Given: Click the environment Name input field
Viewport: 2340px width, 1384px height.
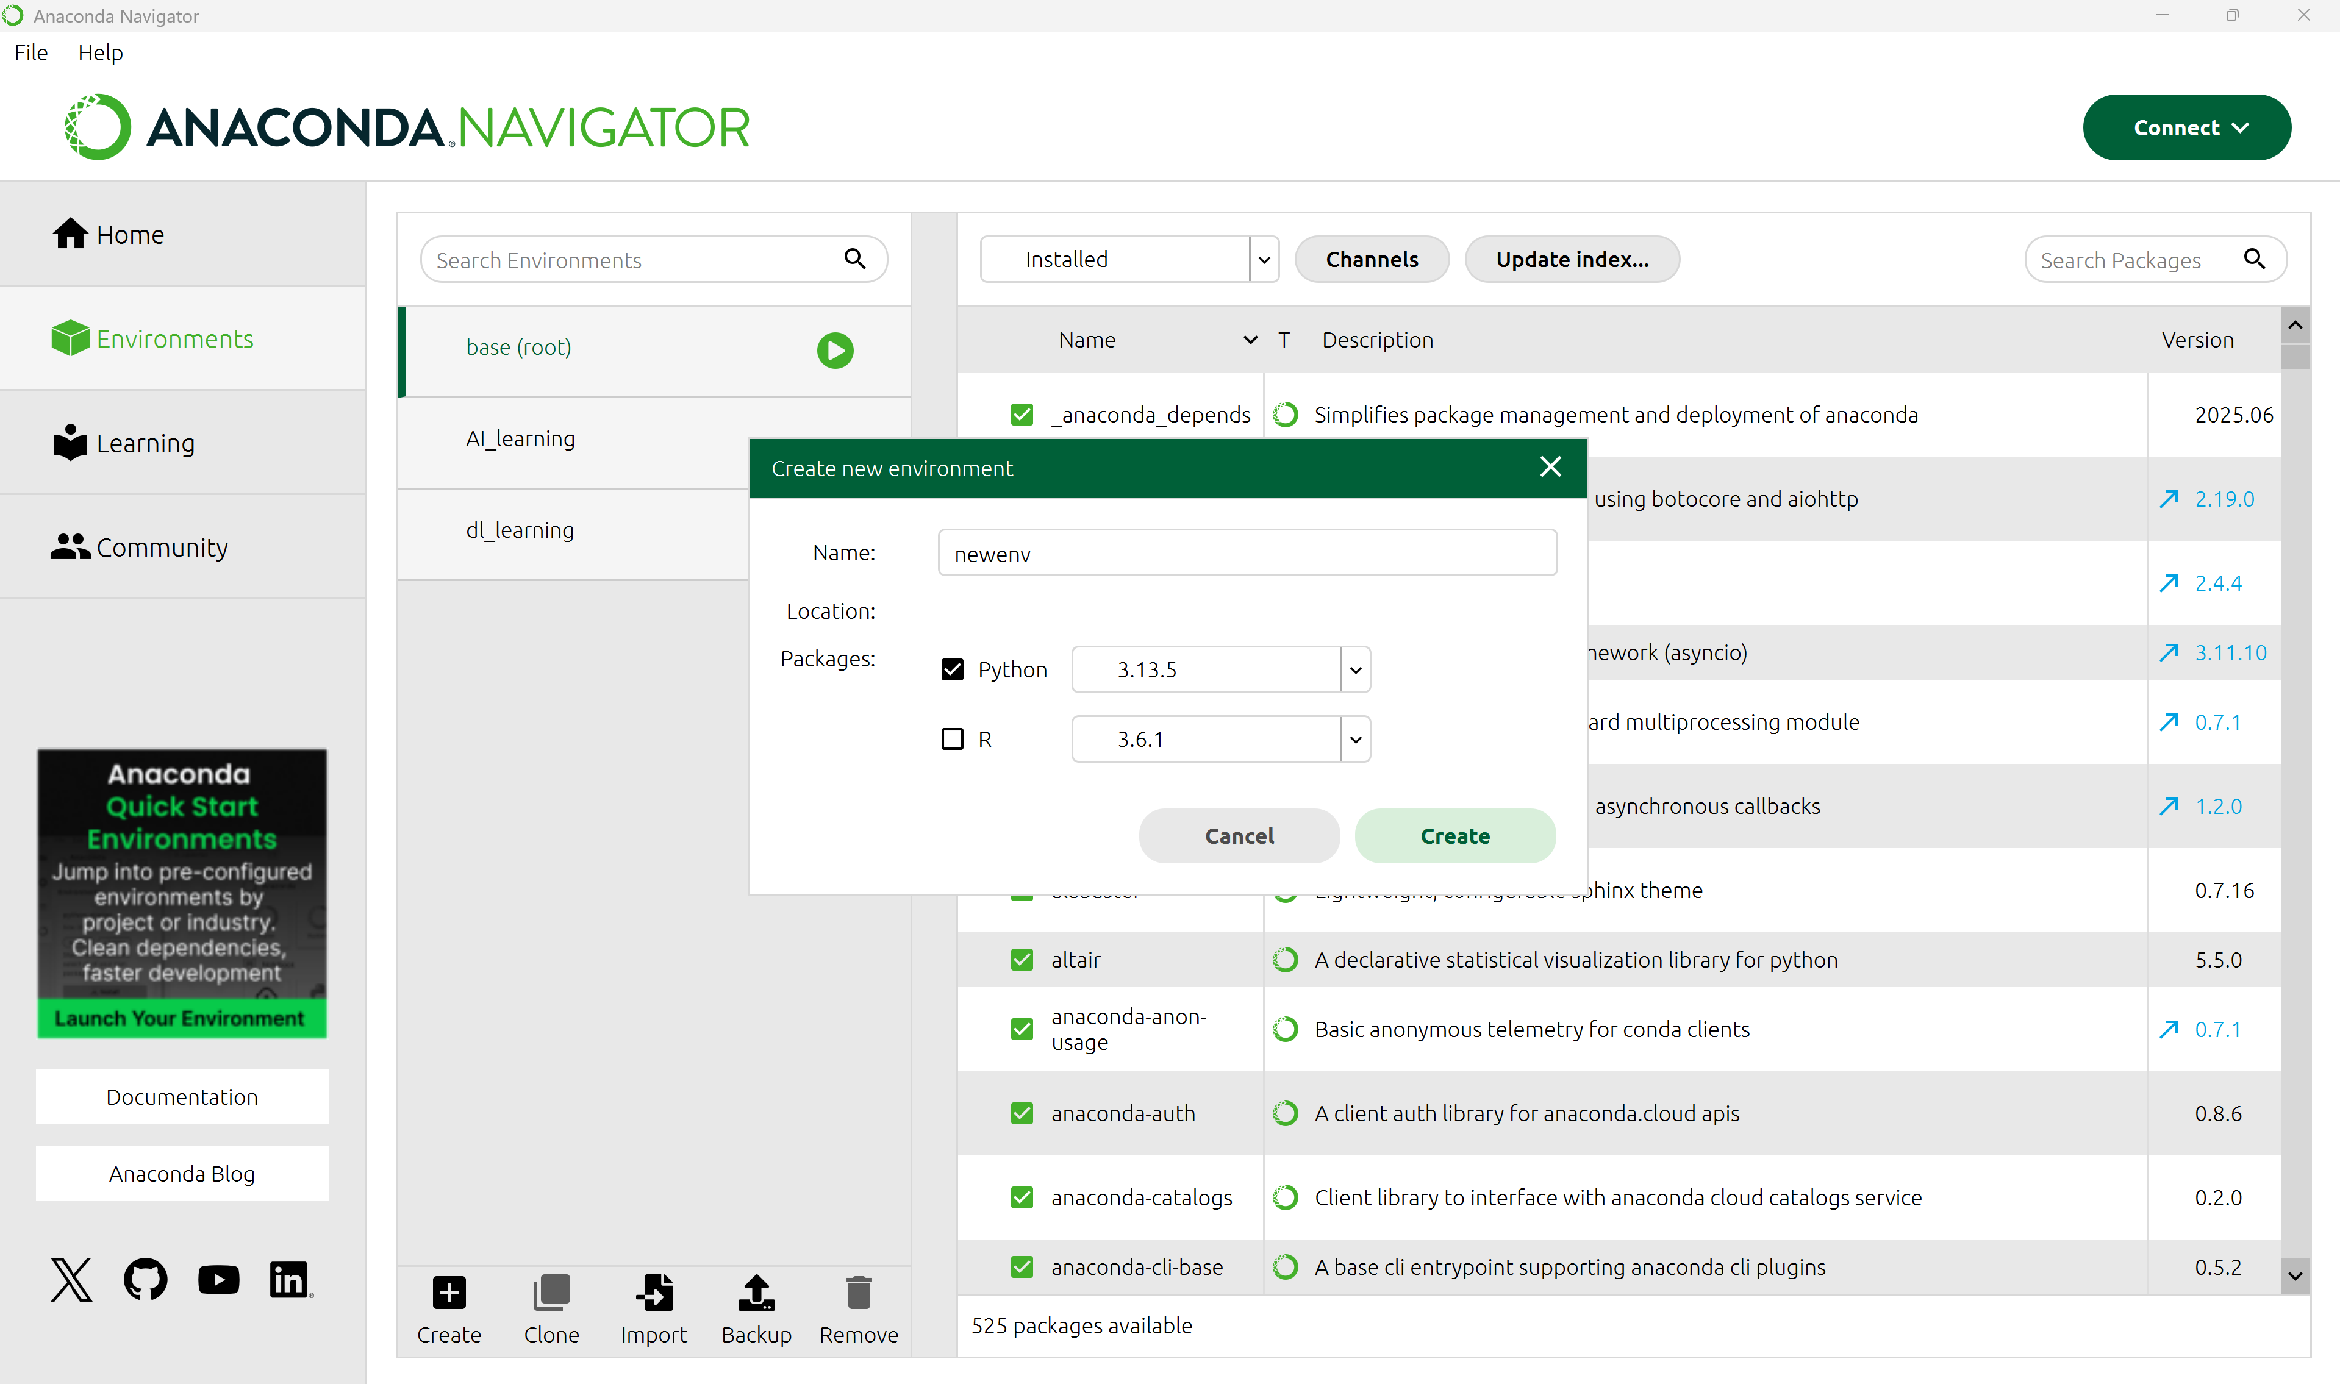Looking at the screenshot, I should pyautogui.click(x=1247, y=553).
